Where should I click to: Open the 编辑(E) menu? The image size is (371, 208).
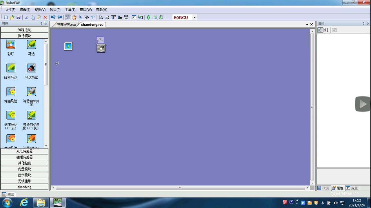click(x=25, y=10)
